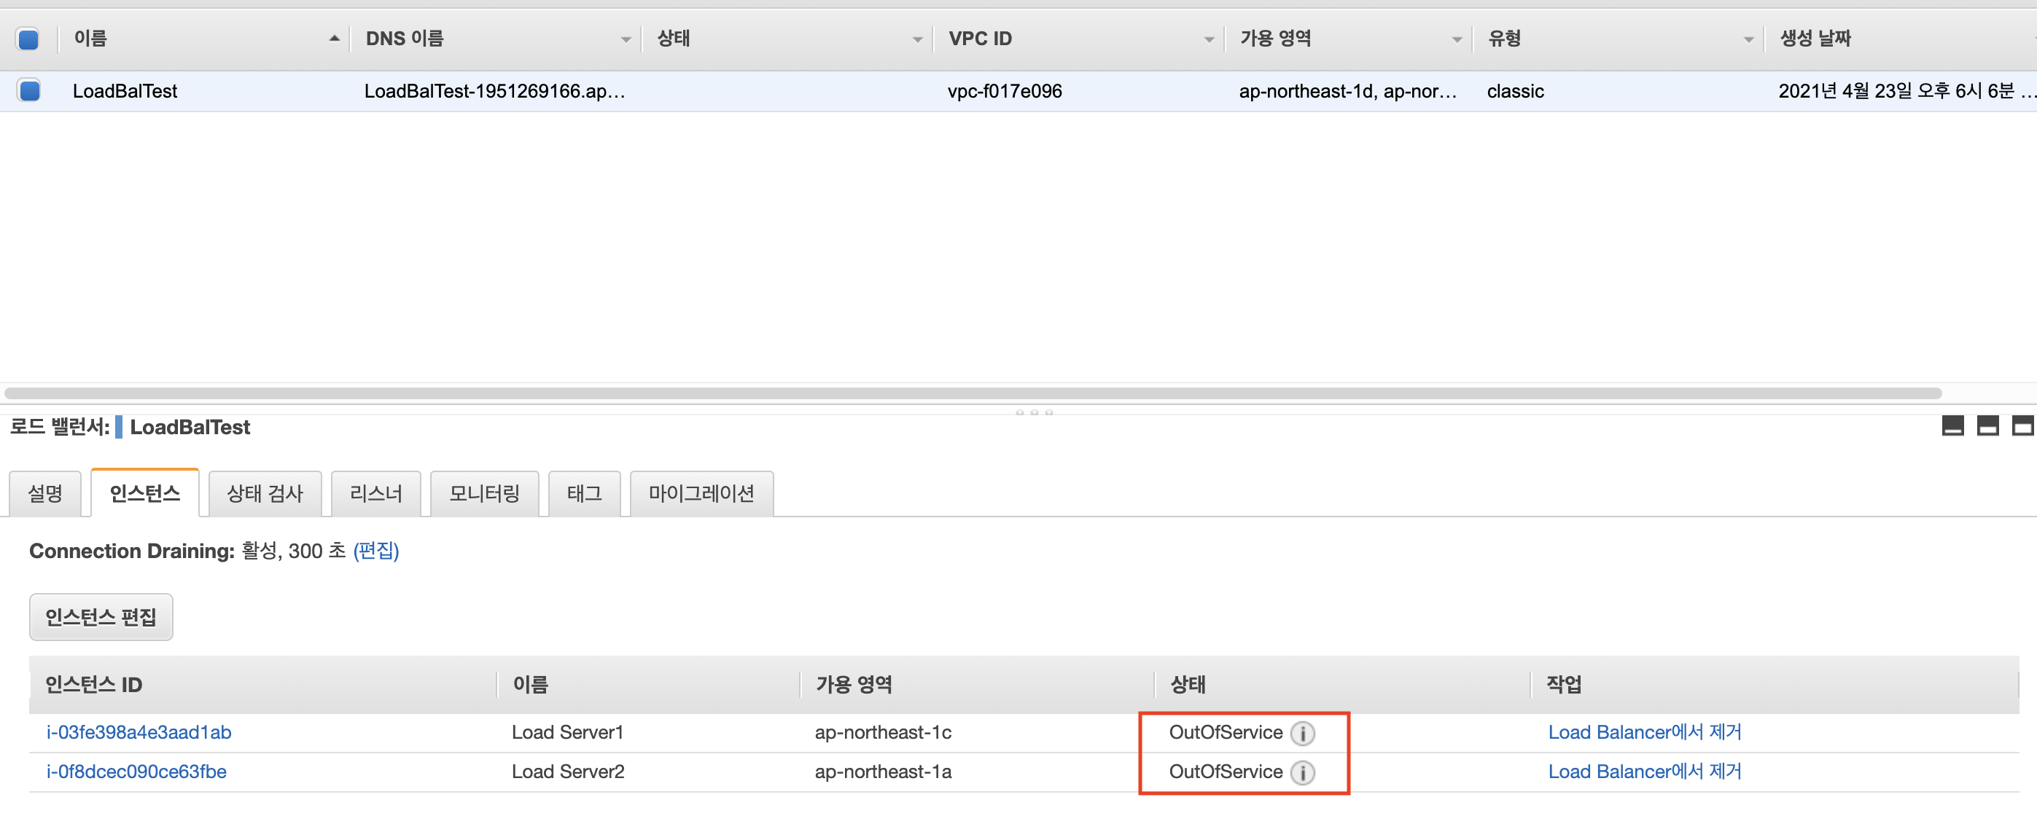Switch to the 모니터링 tab
This screenshot has width=2037, height=832.
tap(484, 494)
